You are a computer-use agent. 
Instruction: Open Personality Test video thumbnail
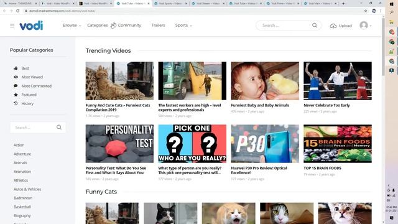tap(119, 144)
